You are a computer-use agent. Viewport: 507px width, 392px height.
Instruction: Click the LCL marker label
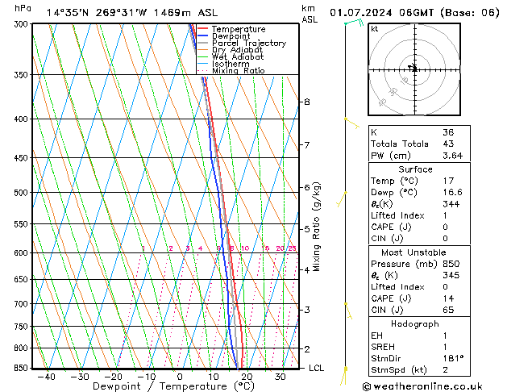click(316, 368)
